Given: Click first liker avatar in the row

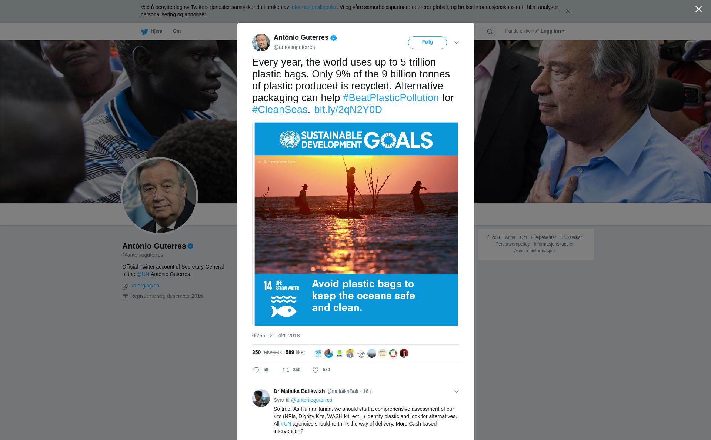Looking at the screenshot, I should pyautogui.click(x=318, y=353).
